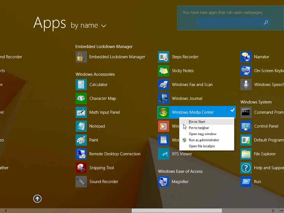
Task: Click the Sticky Notes label
Action: point(183,71)
